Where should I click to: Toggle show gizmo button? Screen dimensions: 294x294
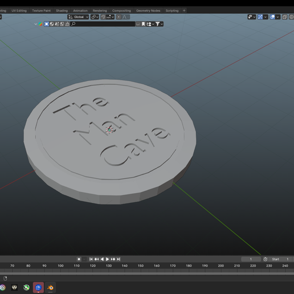coord(260,17)
